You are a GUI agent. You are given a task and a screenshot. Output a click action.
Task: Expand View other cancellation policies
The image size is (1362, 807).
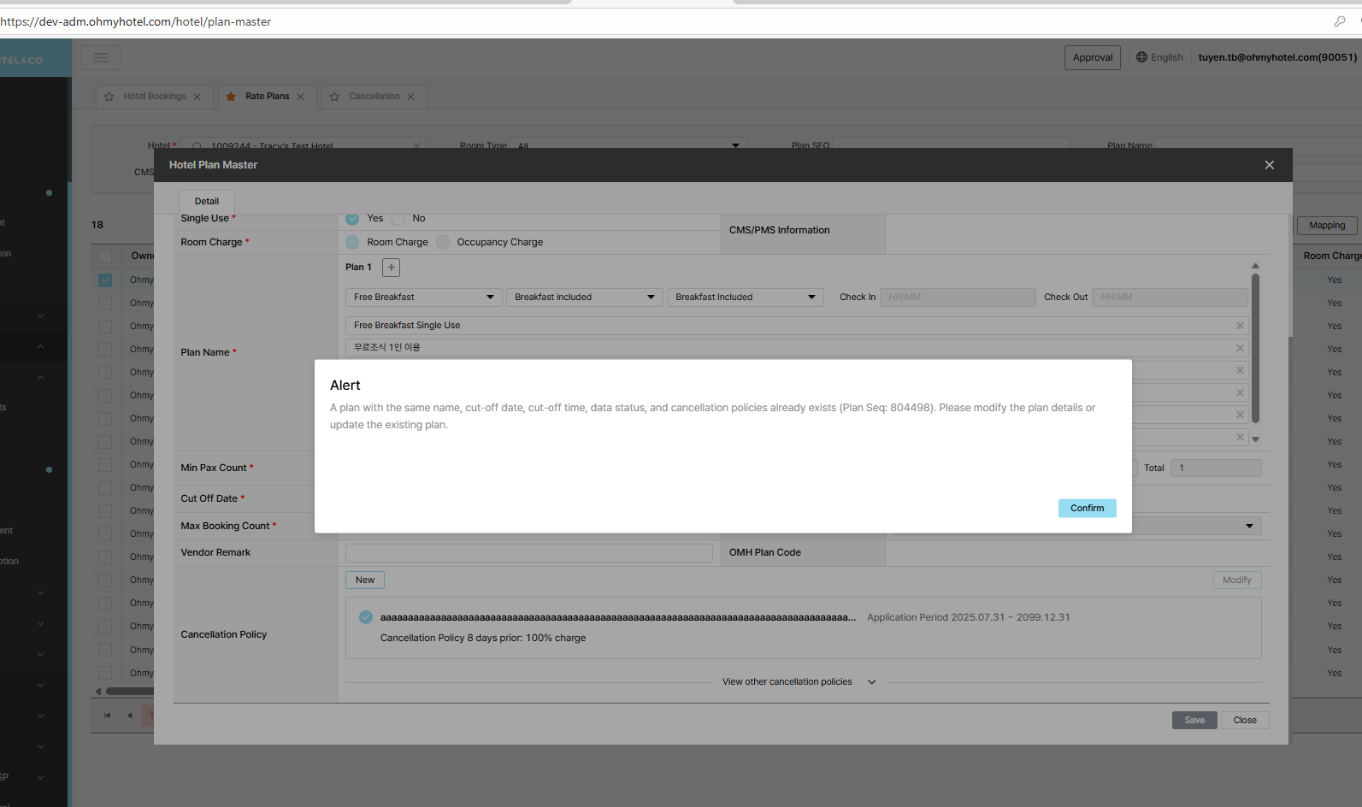pyautogui.click(x=799, y=682)
